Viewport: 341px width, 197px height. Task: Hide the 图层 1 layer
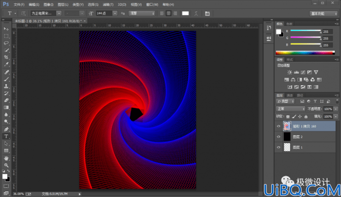click(279, 147)
